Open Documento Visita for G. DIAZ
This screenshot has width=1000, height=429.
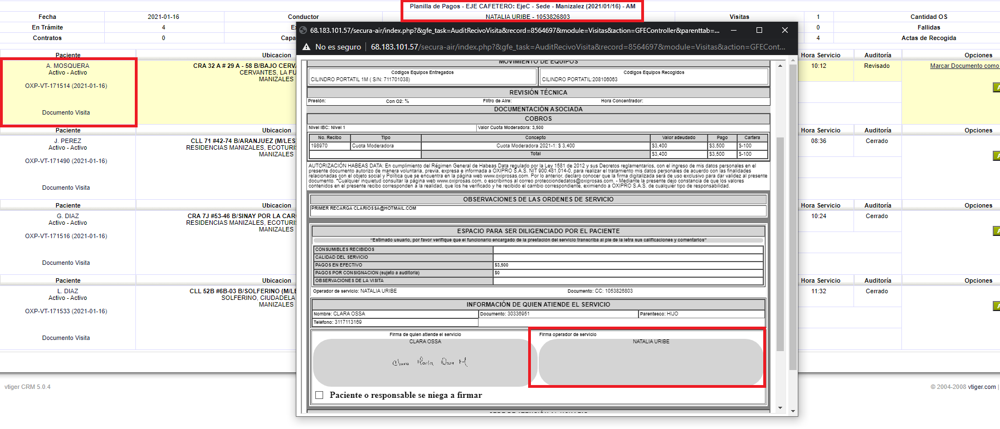point(66,263)
